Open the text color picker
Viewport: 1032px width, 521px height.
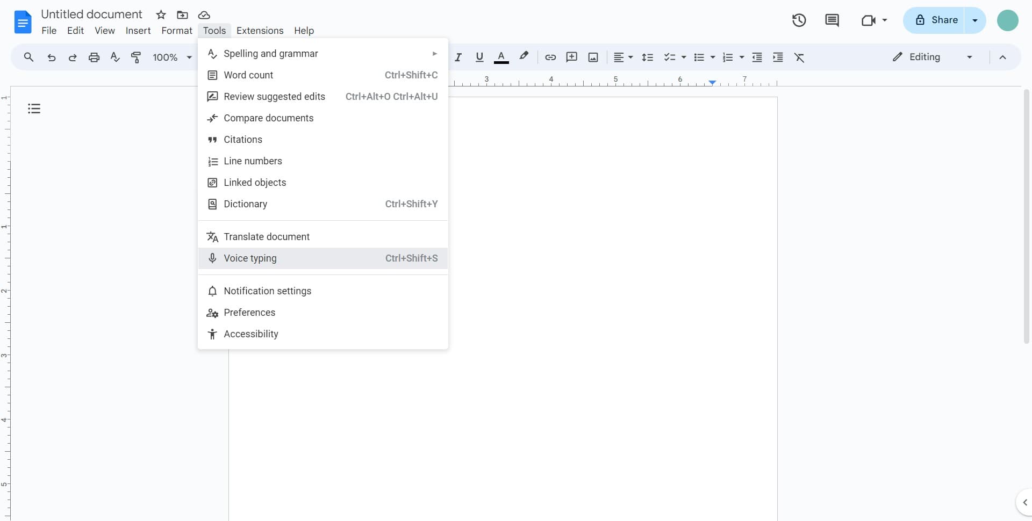pos(501,57)
